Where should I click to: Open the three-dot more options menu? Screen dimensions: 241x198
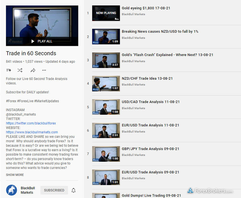pyautogui.click(x=44, y=70)
